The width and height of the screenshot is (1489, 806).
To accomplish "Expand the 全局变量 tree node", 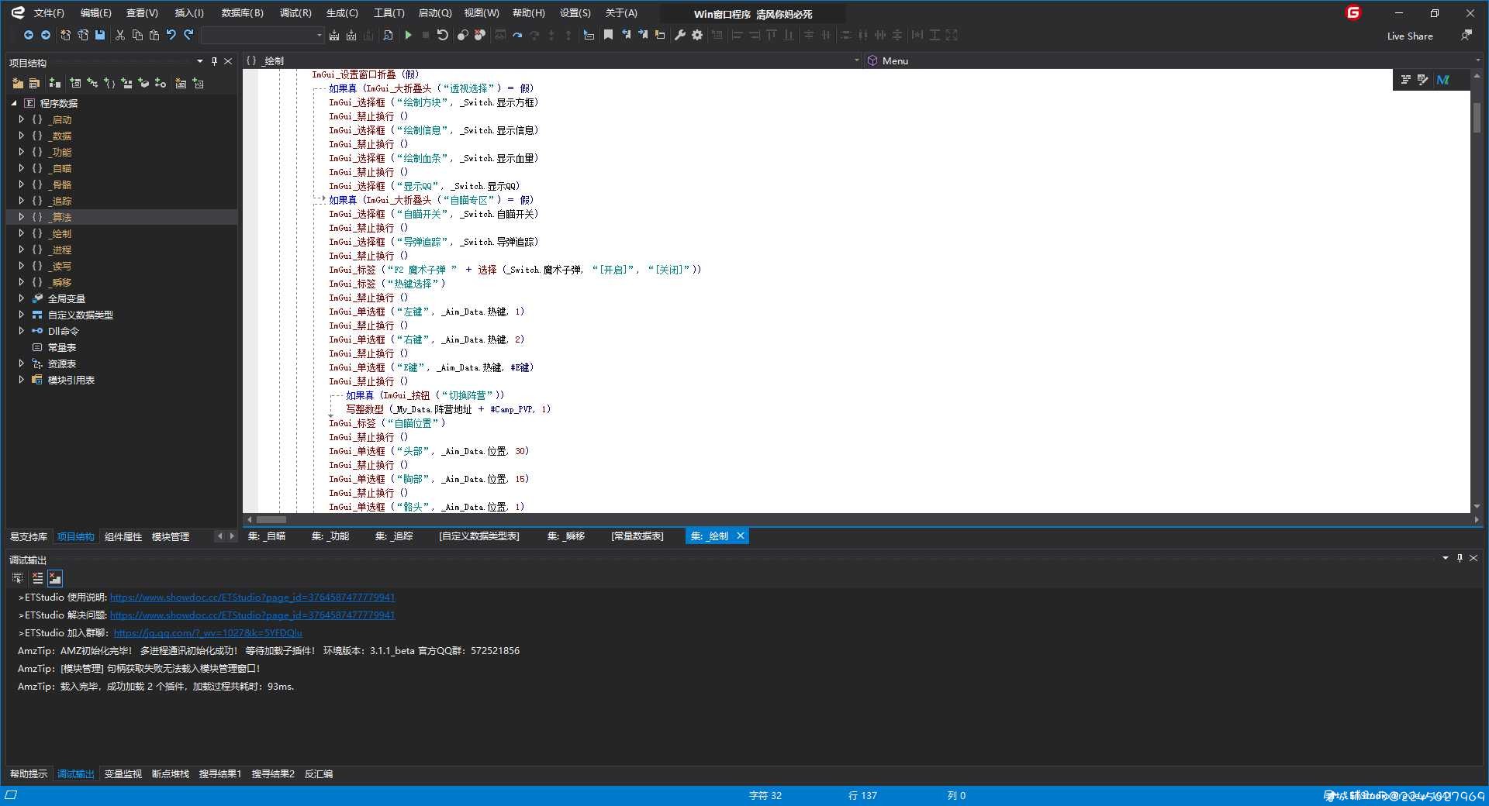I will (21, 298).
